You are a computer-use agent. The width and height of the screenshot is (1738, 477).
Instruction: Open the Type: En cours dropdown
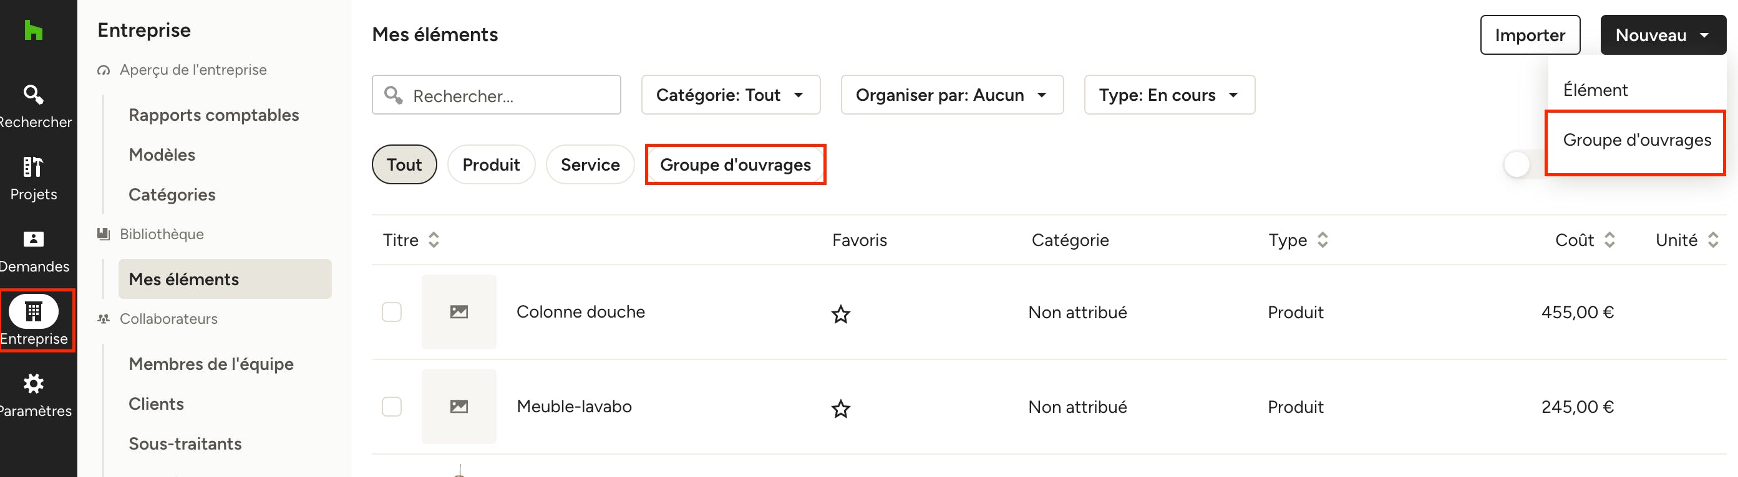[x=1169, y=95]
